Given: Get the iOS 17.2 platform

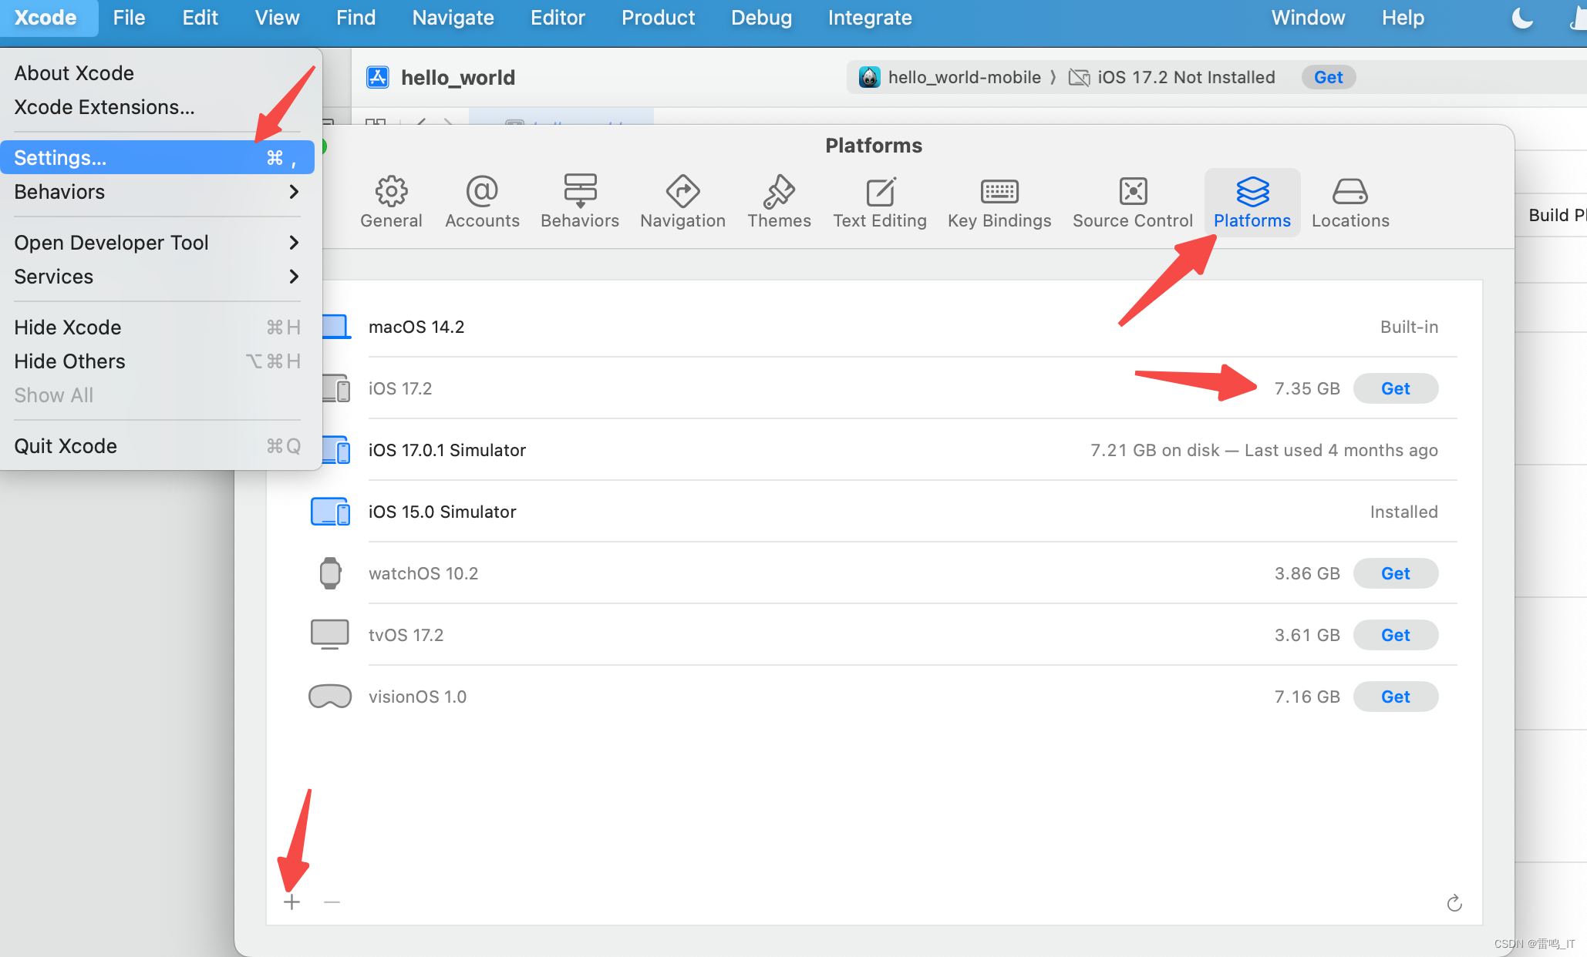Looking at the screenshot, I should [x=1395, y=388].
